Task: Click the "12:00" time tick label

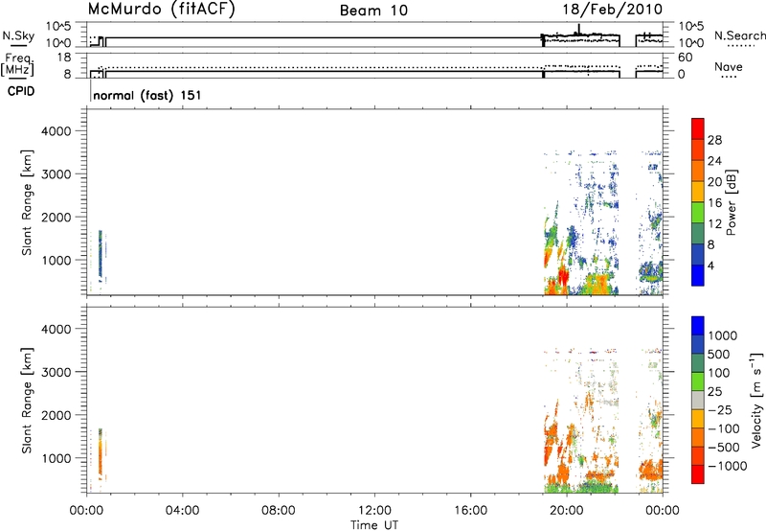Action: click(x=374, y=511)
